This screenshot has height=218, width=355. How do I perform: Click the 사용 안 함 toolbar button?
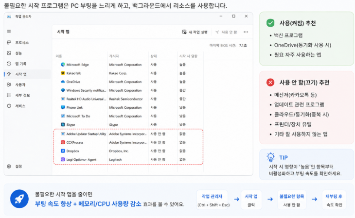pos(226,32)
